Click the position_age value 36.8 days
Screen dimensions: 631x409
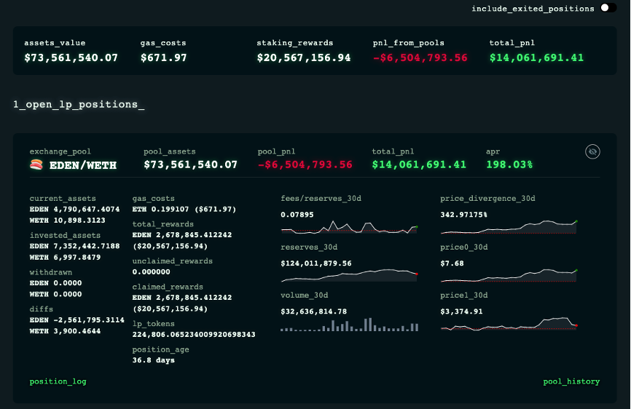154,360
